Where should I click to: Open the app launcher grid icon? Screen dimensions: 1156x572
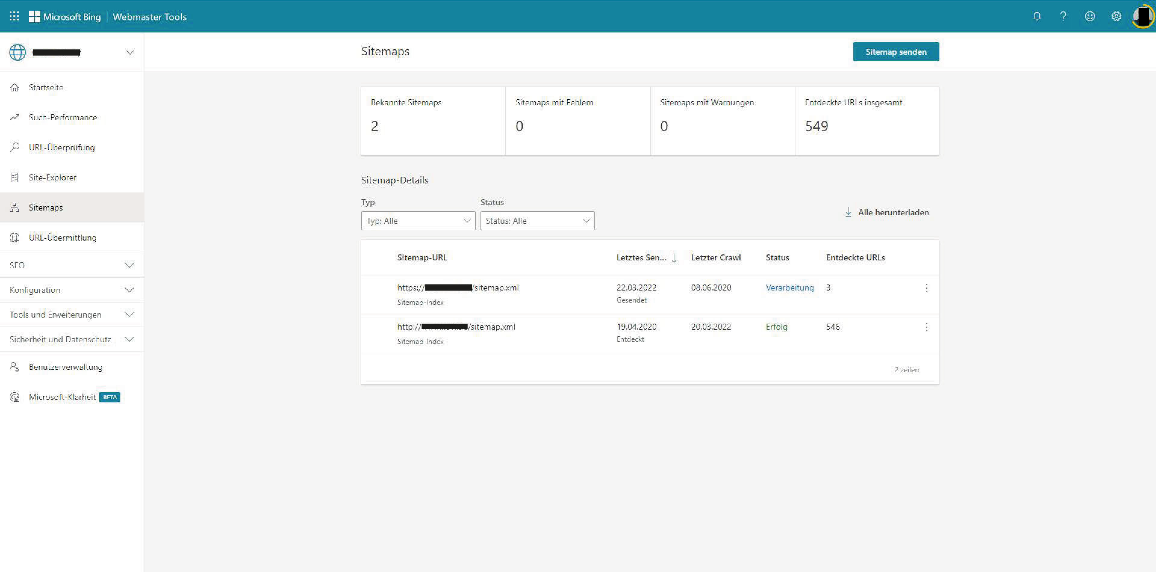(x=14, y=17)
